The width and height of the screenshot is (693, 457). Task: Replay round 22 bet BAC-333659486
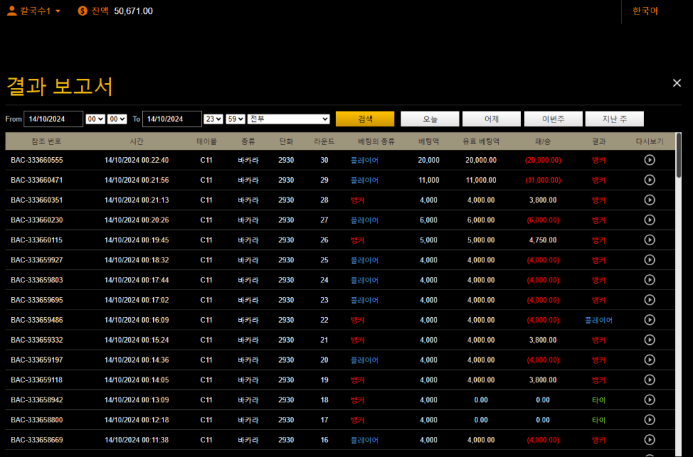click(649, 320)
